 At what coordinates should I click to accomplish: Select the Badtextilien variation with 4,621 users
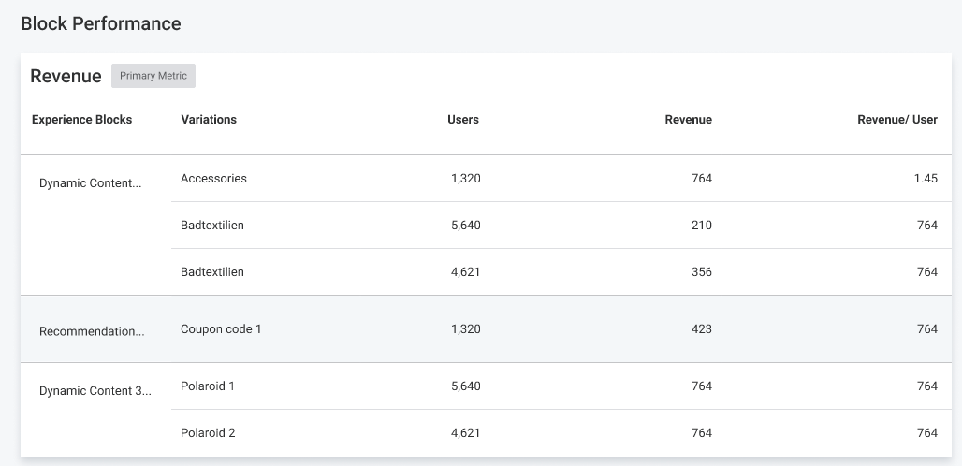coord(212,271)
